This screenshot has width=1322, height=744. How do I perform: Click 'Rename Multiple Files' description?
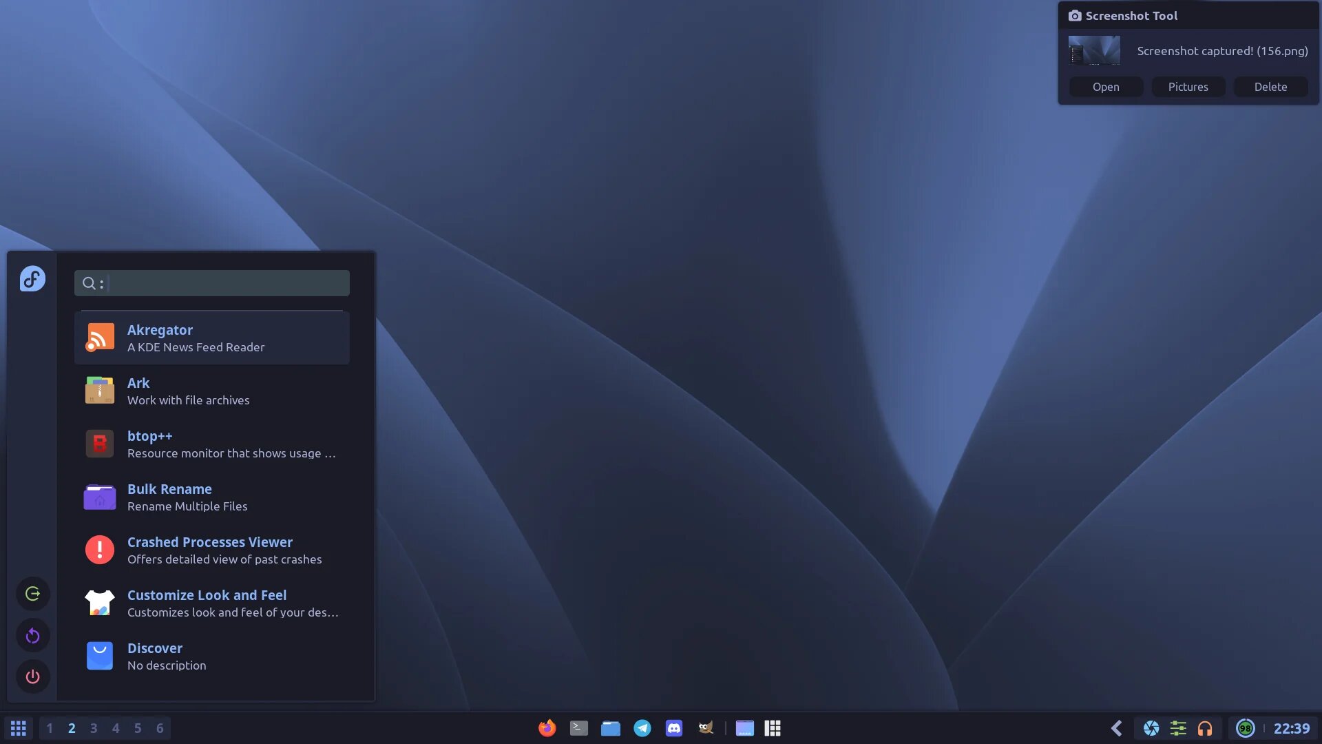187,506
